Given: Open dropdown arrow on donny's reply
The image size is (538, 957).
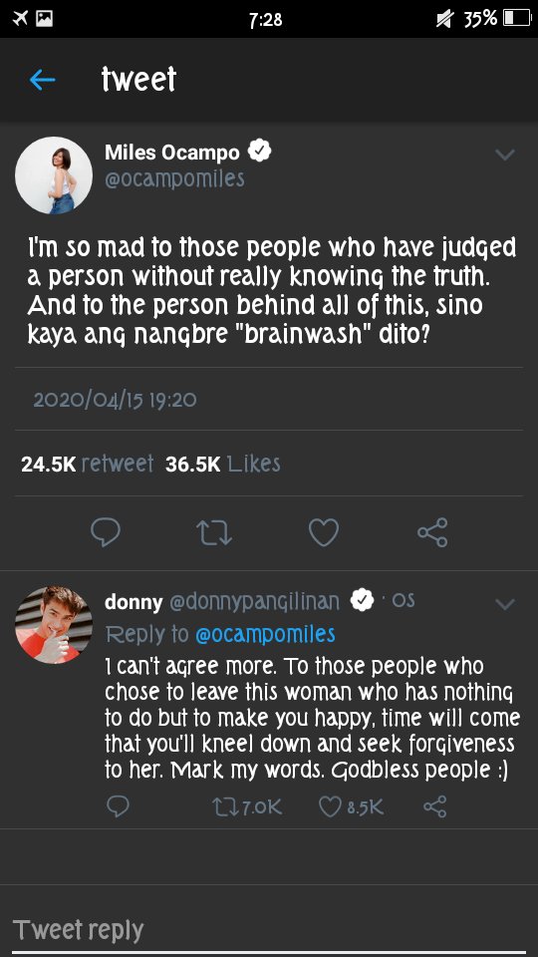Looking at the screenshot, I should tap(505, 604).
